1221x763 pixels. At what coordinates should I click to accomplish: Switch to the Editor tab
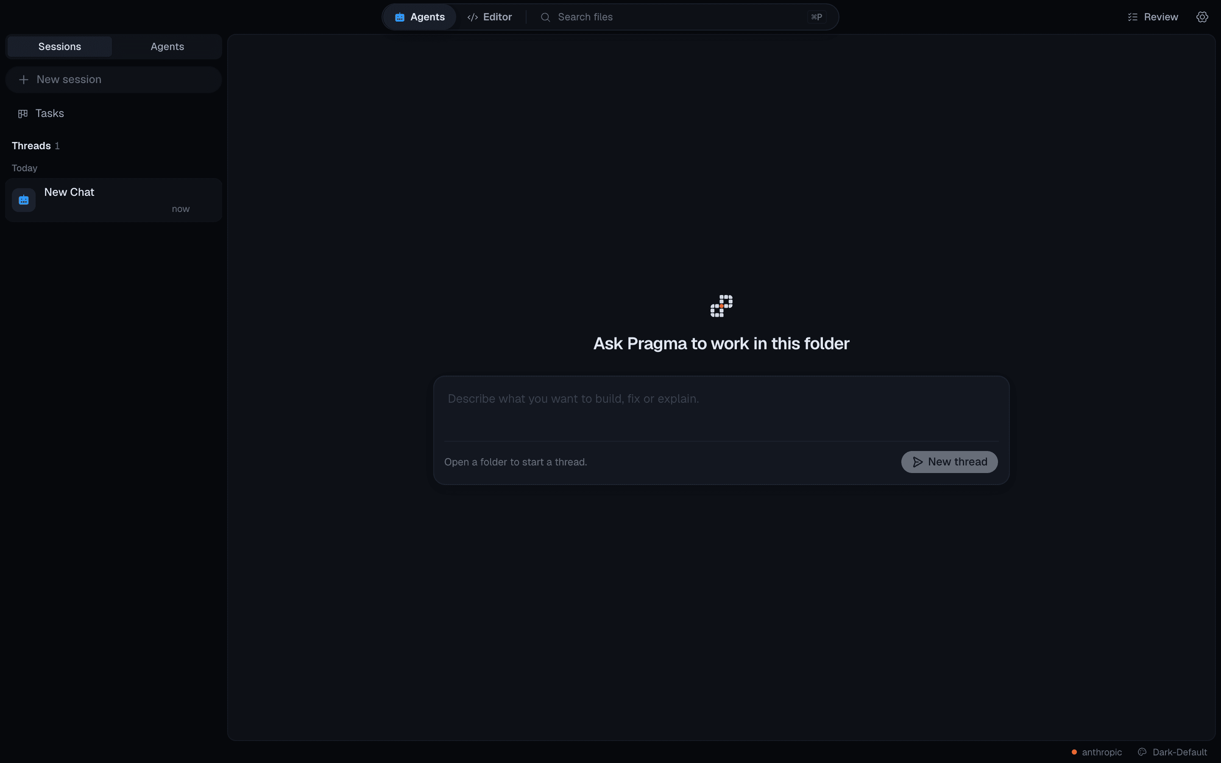point(489,17)
